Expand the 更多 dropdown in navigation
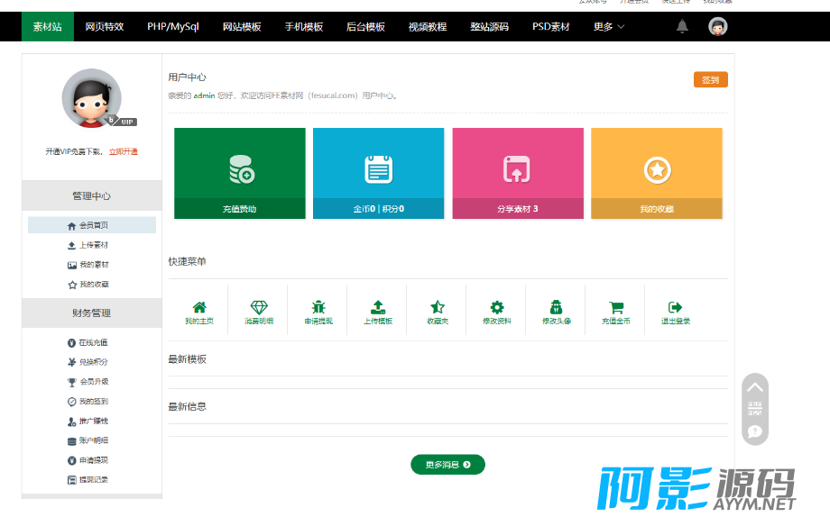The image size is (830, 526). coord(609,26)
